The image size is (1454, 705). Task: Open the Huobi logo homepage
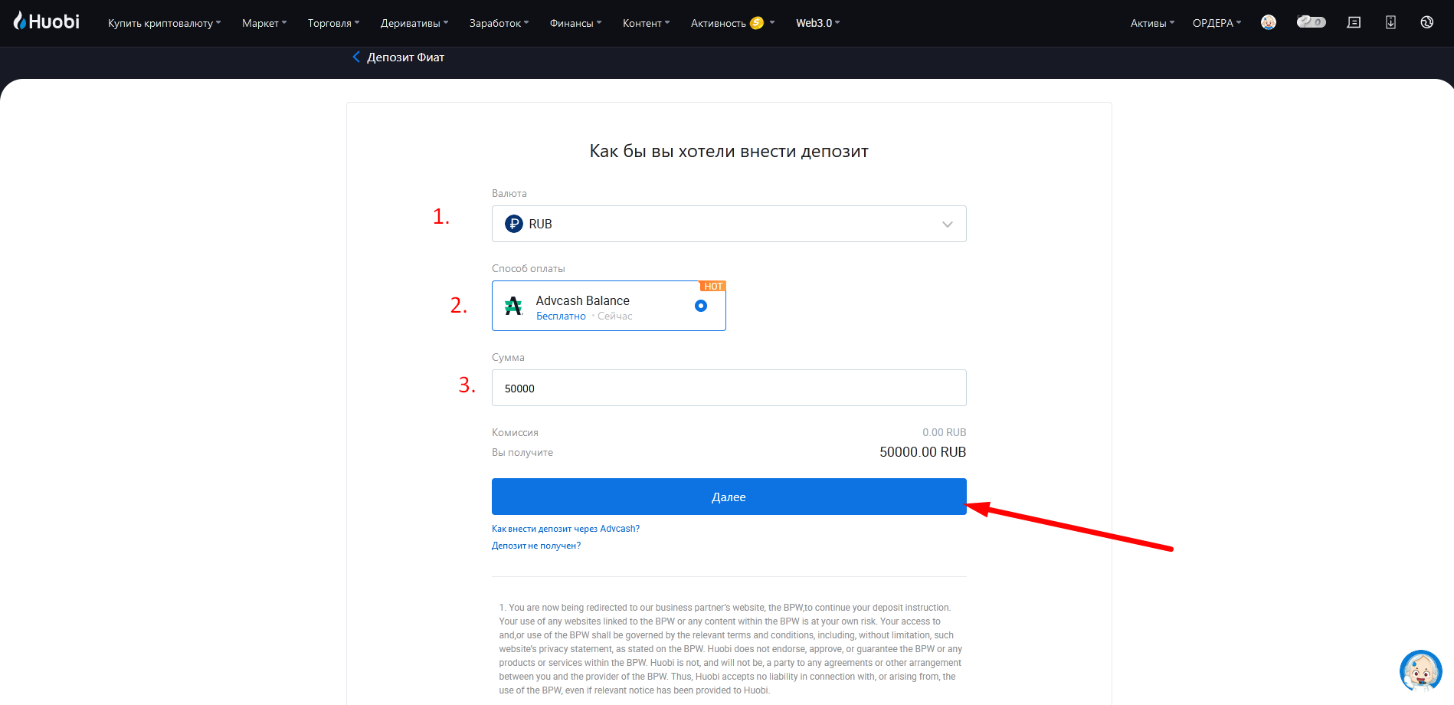[46, 21]
